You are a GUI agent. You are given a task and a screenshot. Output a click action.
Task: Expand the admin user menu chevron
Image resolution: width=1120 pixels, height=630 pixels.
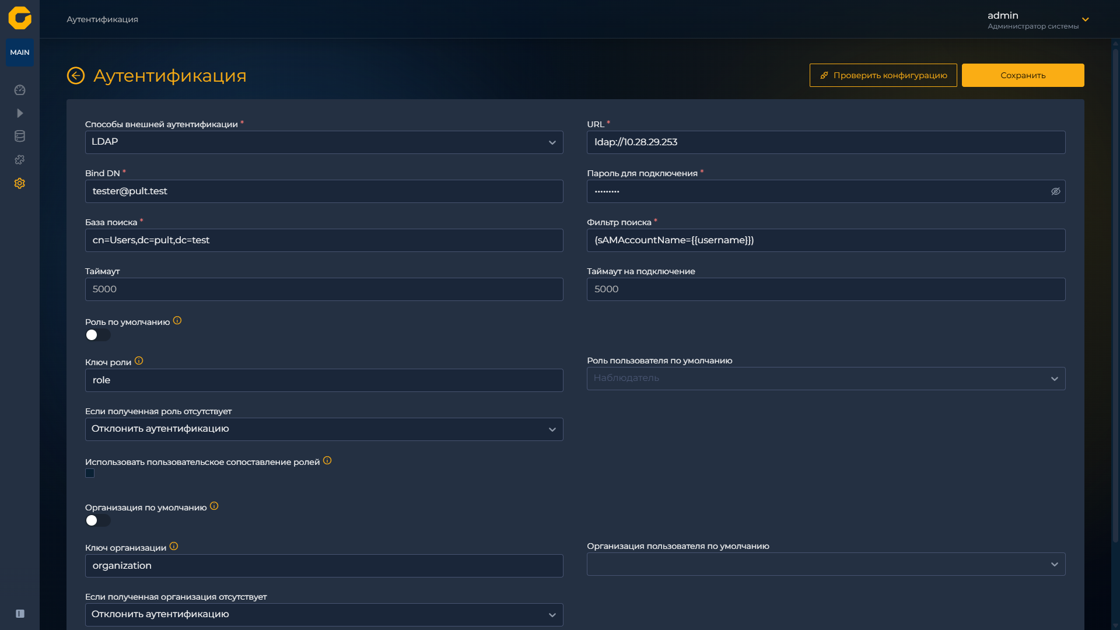pos(1086,20)
